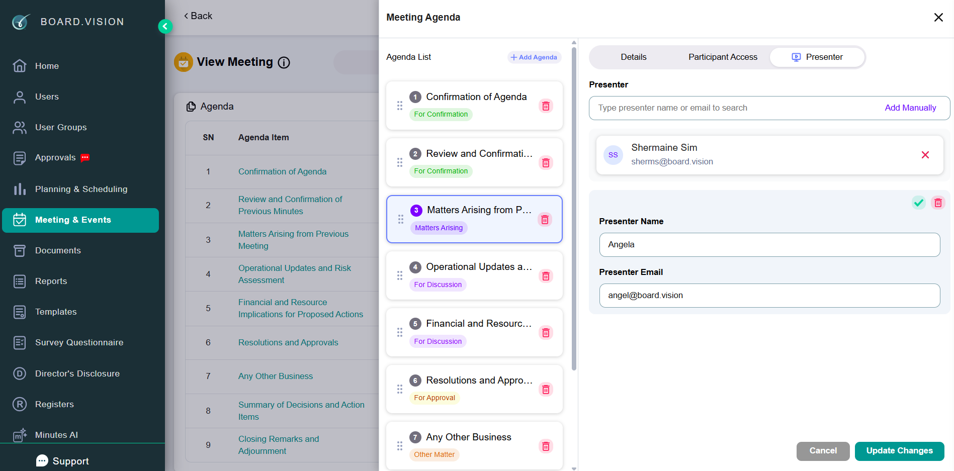Click the Add Agenda button

pyautogui.click(x=534, y=57)
